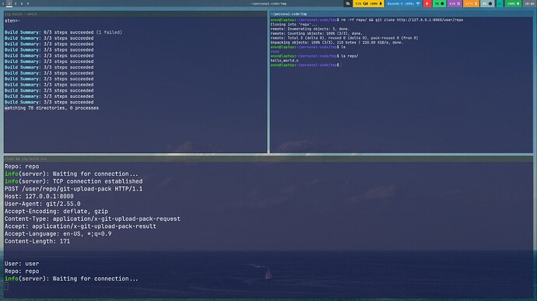Viewport: 537px width, 301px height.
Task: Click 'POST /user/repo/git-upload-pack HTTP/1.1' line
Action: point(73,189)
